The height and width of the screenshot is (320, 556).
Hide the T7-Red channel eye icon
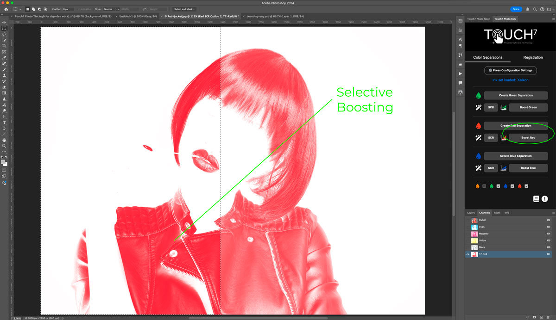(x=468, y=254)
